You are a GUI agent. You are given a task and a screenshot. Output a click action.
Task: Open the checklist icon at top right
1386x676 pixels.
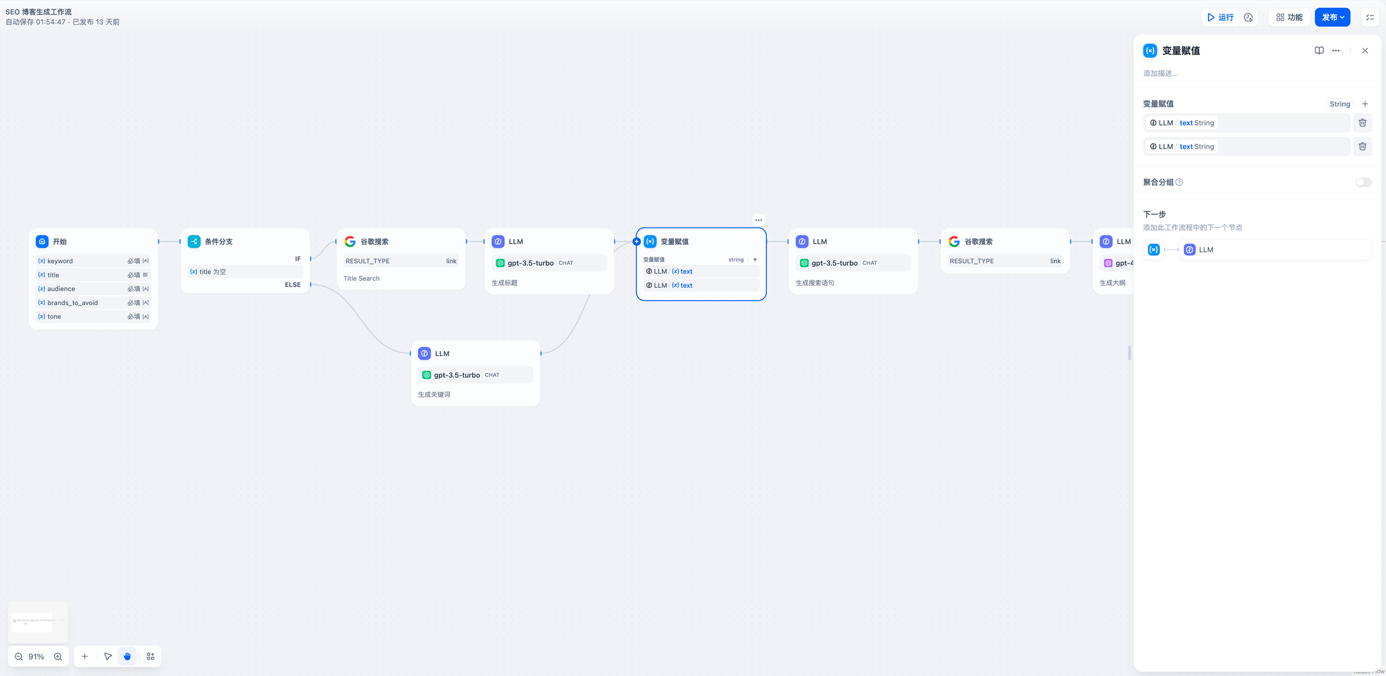tap(1370, 17)
